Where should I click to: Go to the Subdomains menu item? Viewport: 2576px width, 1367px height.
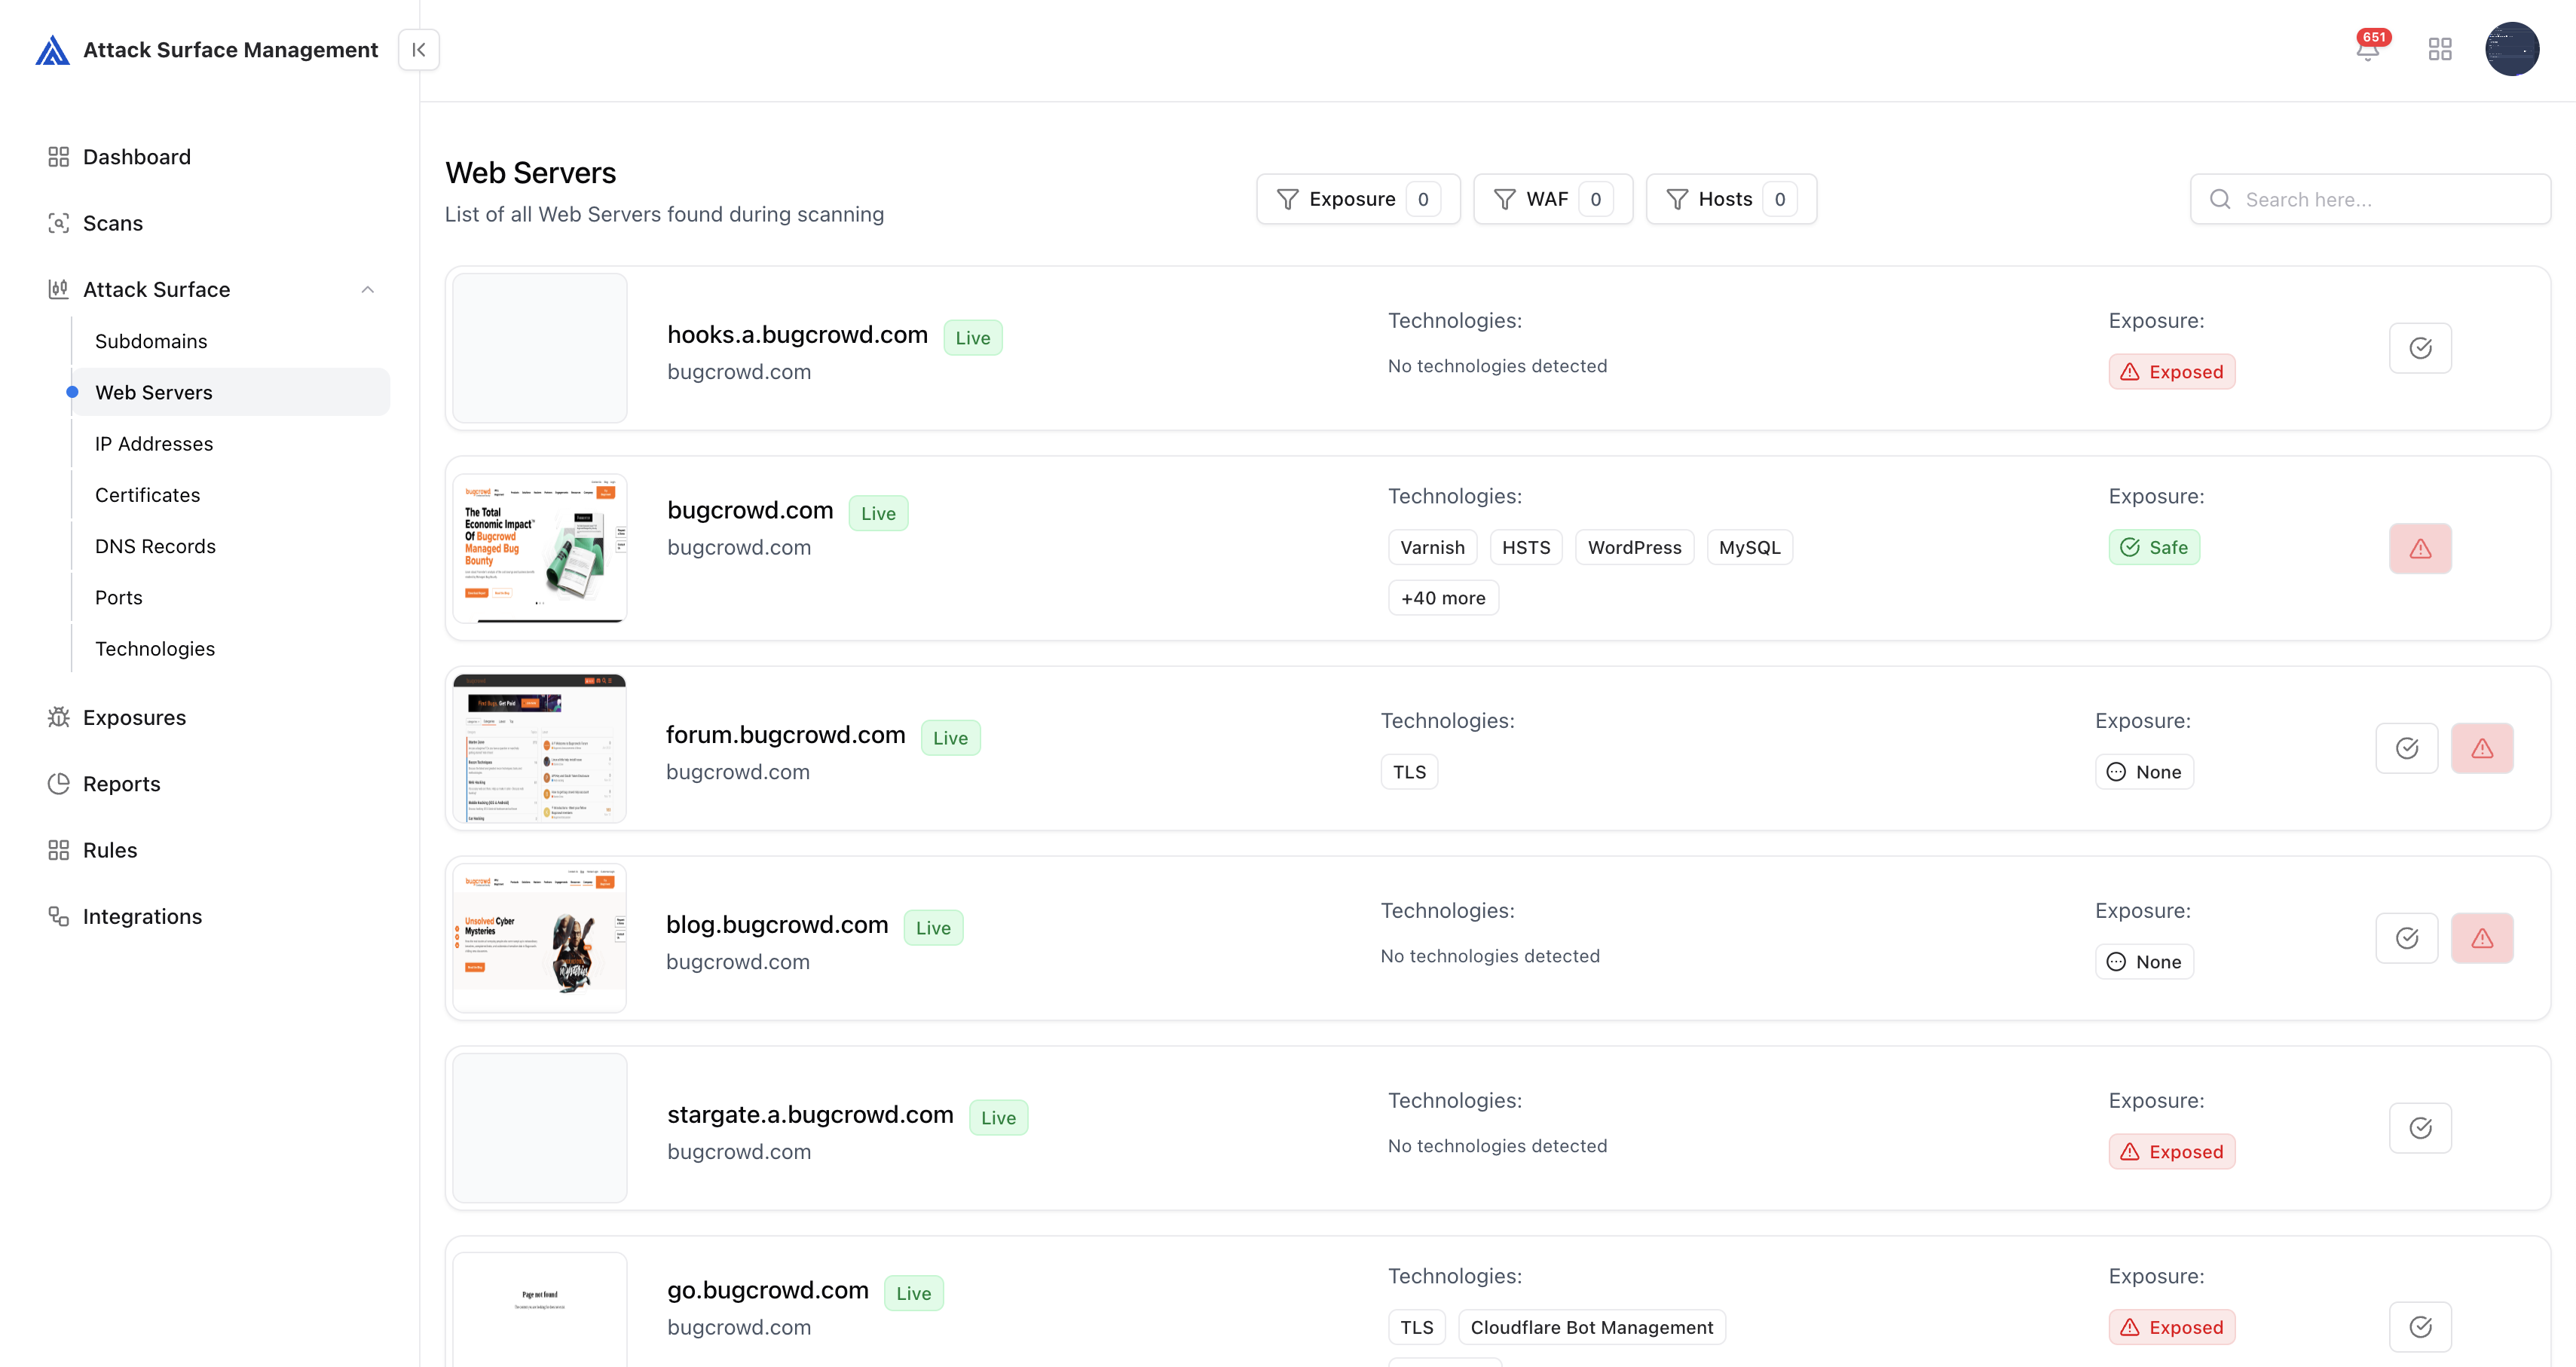pos(151,341)
